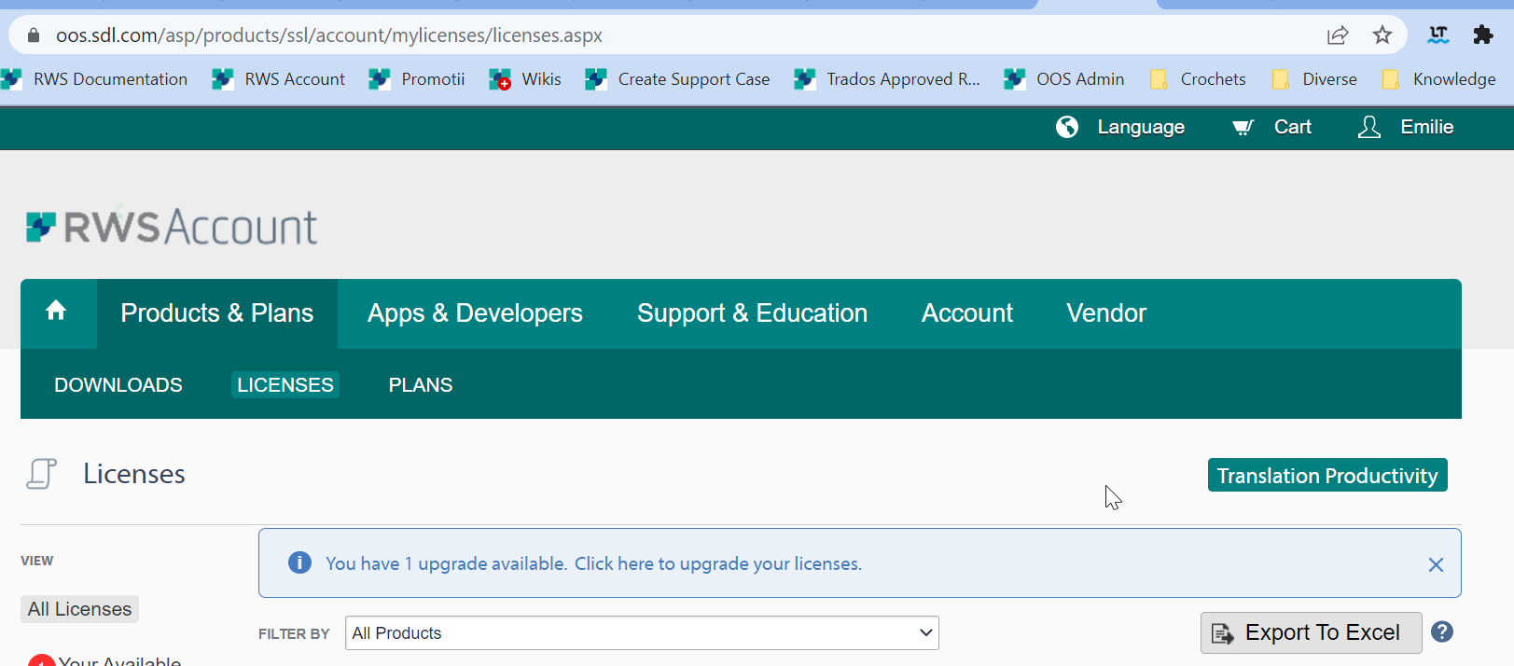Click the user profile icon

[1369, 127]
